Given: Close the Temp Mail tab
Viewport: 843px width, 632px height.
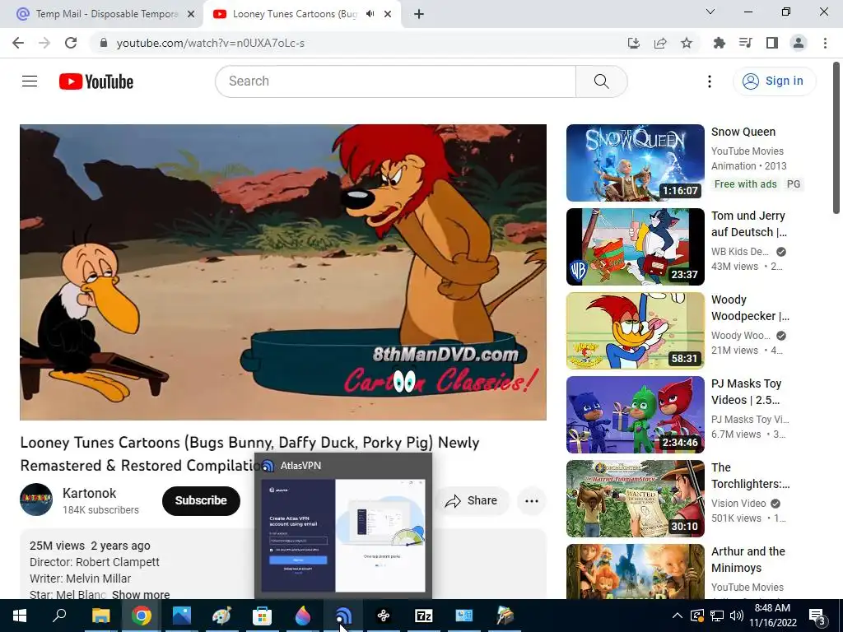Looking at the screenshot, I should [x=191, y=14].
